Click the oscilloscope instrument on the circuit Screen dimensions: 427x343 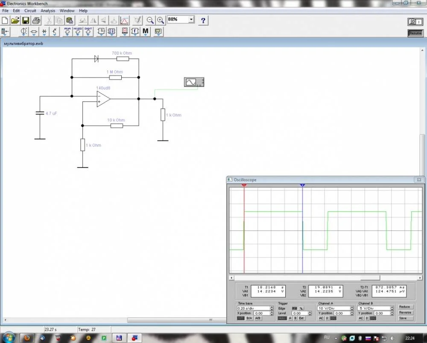(x=194, y=82)
